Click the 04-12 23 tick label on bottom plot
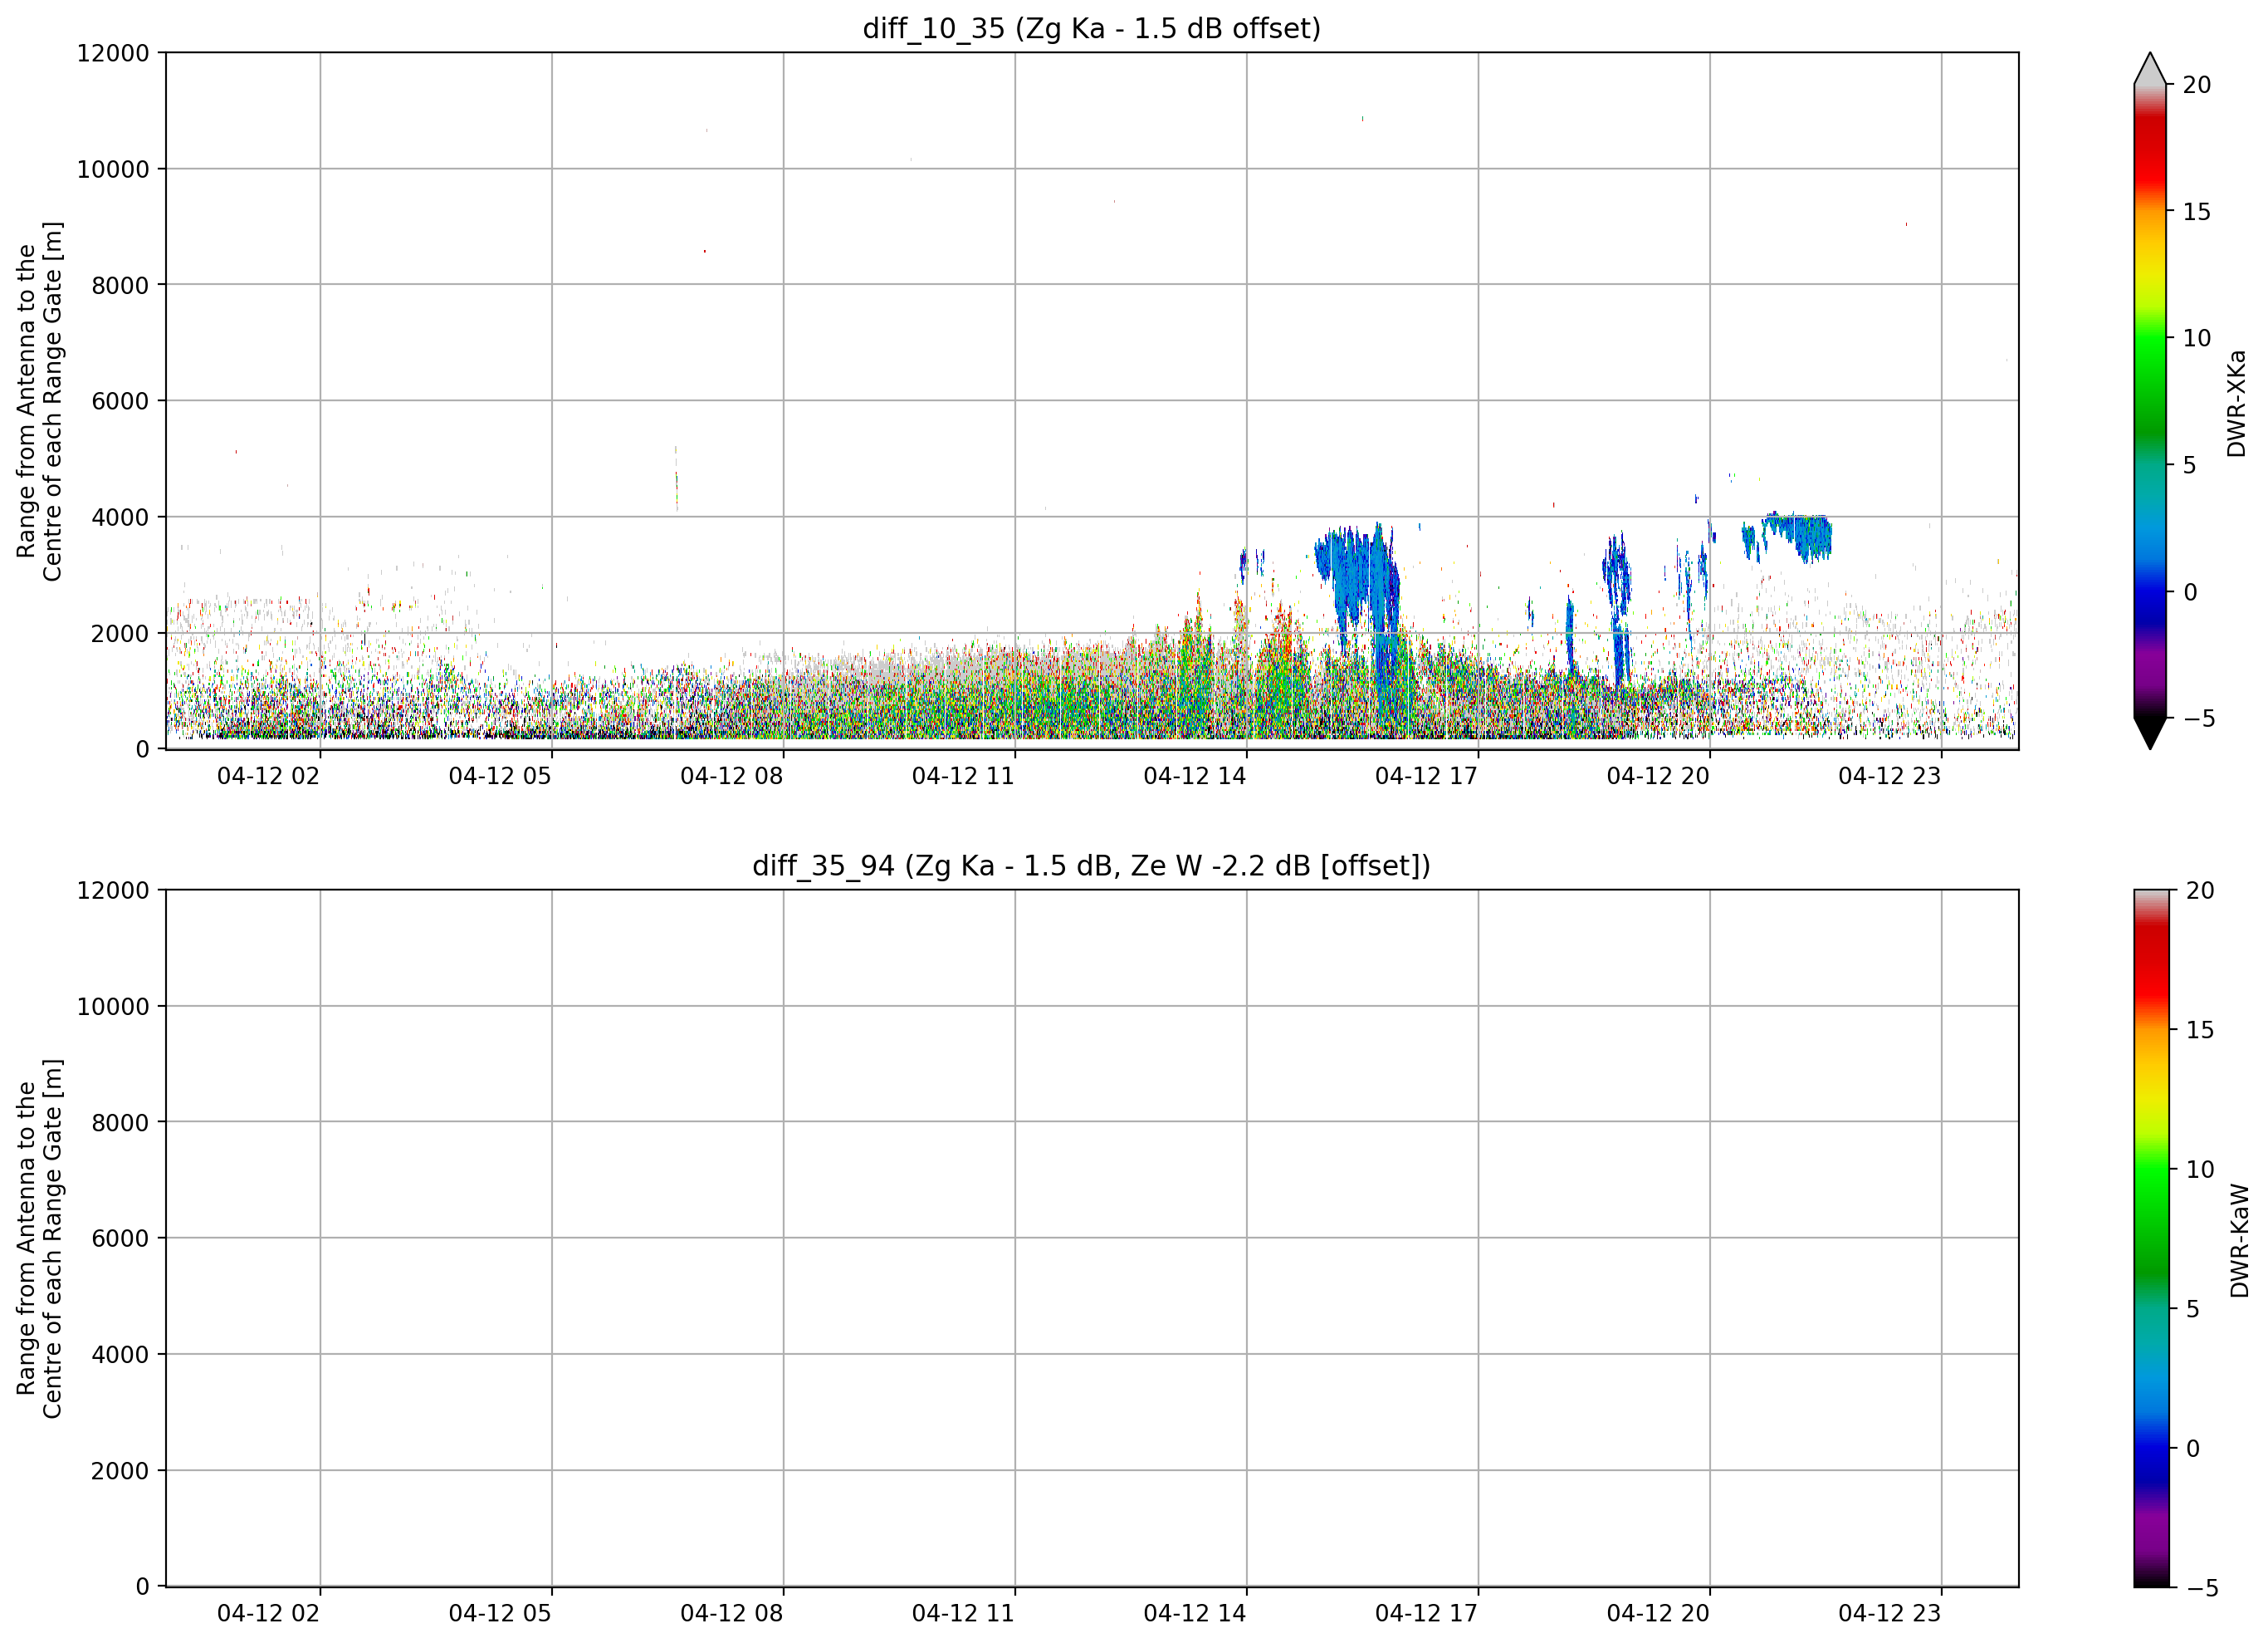Viewport: 2268px width, 1643px height. click(1889, 1614)
